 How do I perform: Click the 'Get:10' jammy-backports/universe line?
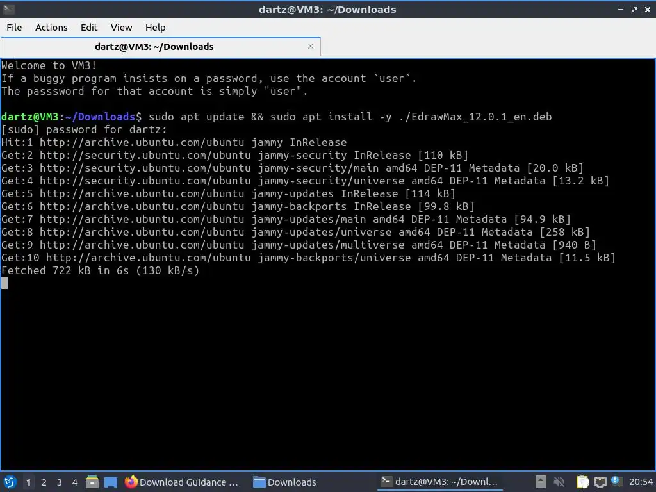click(308, 258)
